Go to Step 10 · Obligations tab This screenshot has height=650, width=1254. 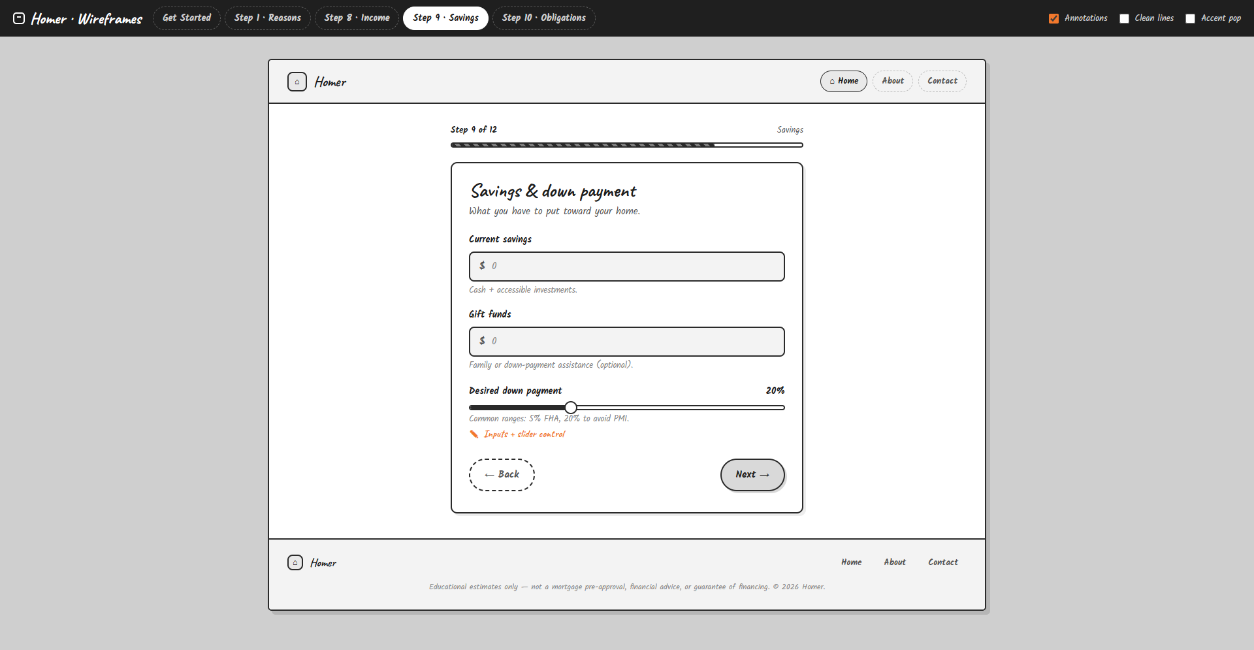click(x=544, y=18)
